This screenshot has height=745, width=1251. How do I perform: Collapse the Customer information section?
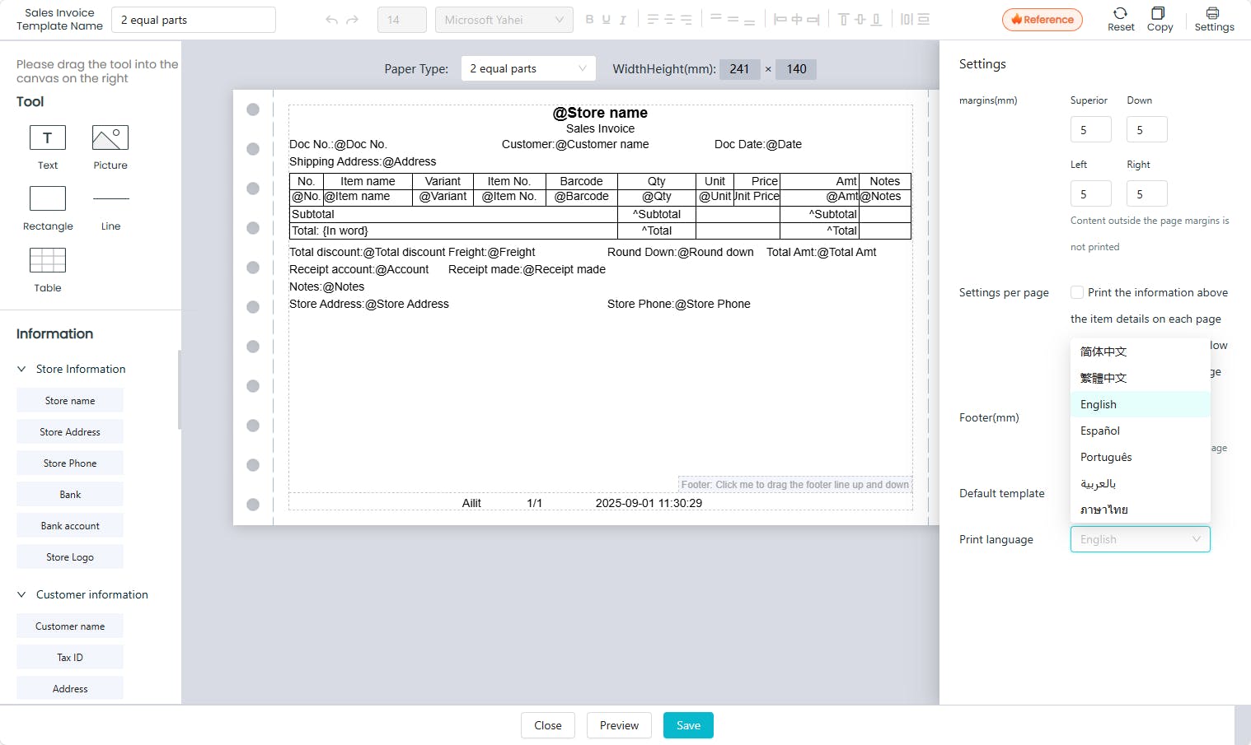[21, 594]
